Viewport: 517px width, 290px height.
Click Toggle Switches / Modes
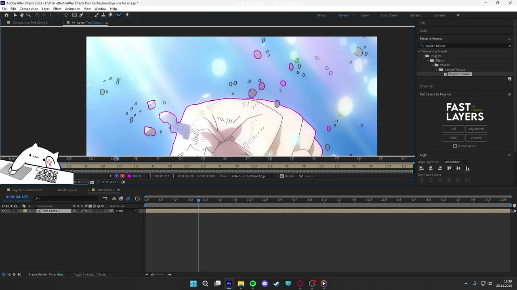[x=90, y=275]
